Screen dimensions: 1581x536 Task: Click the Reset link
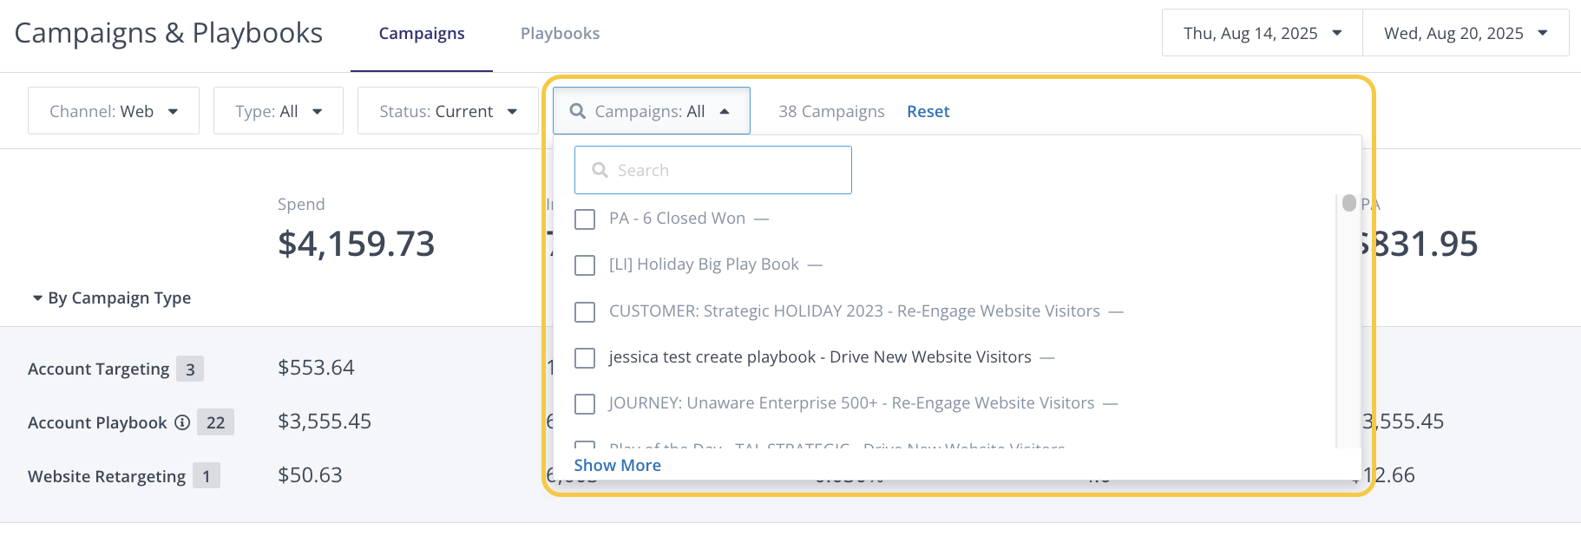[x=928, y=111]
